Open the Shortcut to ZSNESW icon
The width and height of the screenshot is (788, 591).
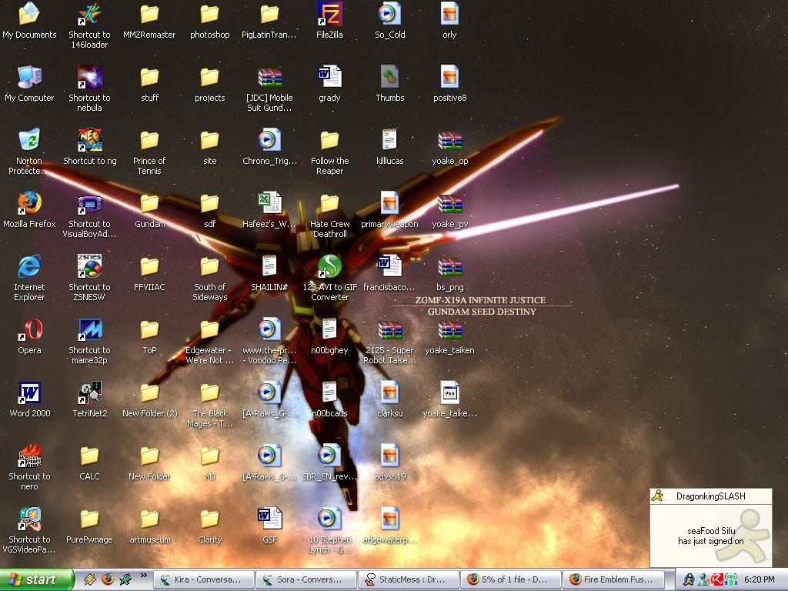click(89, 268)
